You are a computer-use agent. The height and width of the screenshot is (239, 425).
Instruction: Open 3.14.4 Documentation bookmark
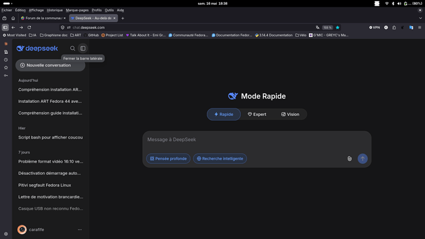pos(273,35)
